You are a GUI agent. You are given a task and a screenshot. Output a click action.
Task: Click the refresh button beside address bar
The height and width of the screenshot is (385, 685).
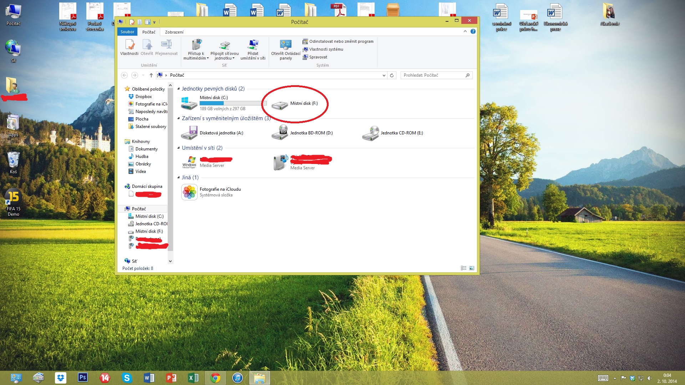tap(392, 75)
